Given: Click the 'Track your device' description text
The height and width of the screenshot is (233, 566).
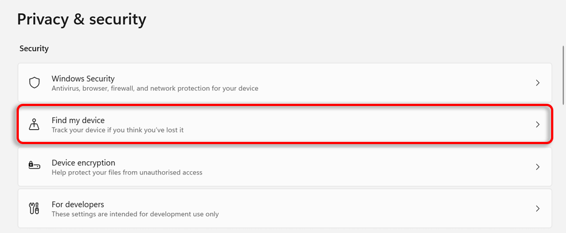Looking at the screenshot, I should (x=117, y=130).
